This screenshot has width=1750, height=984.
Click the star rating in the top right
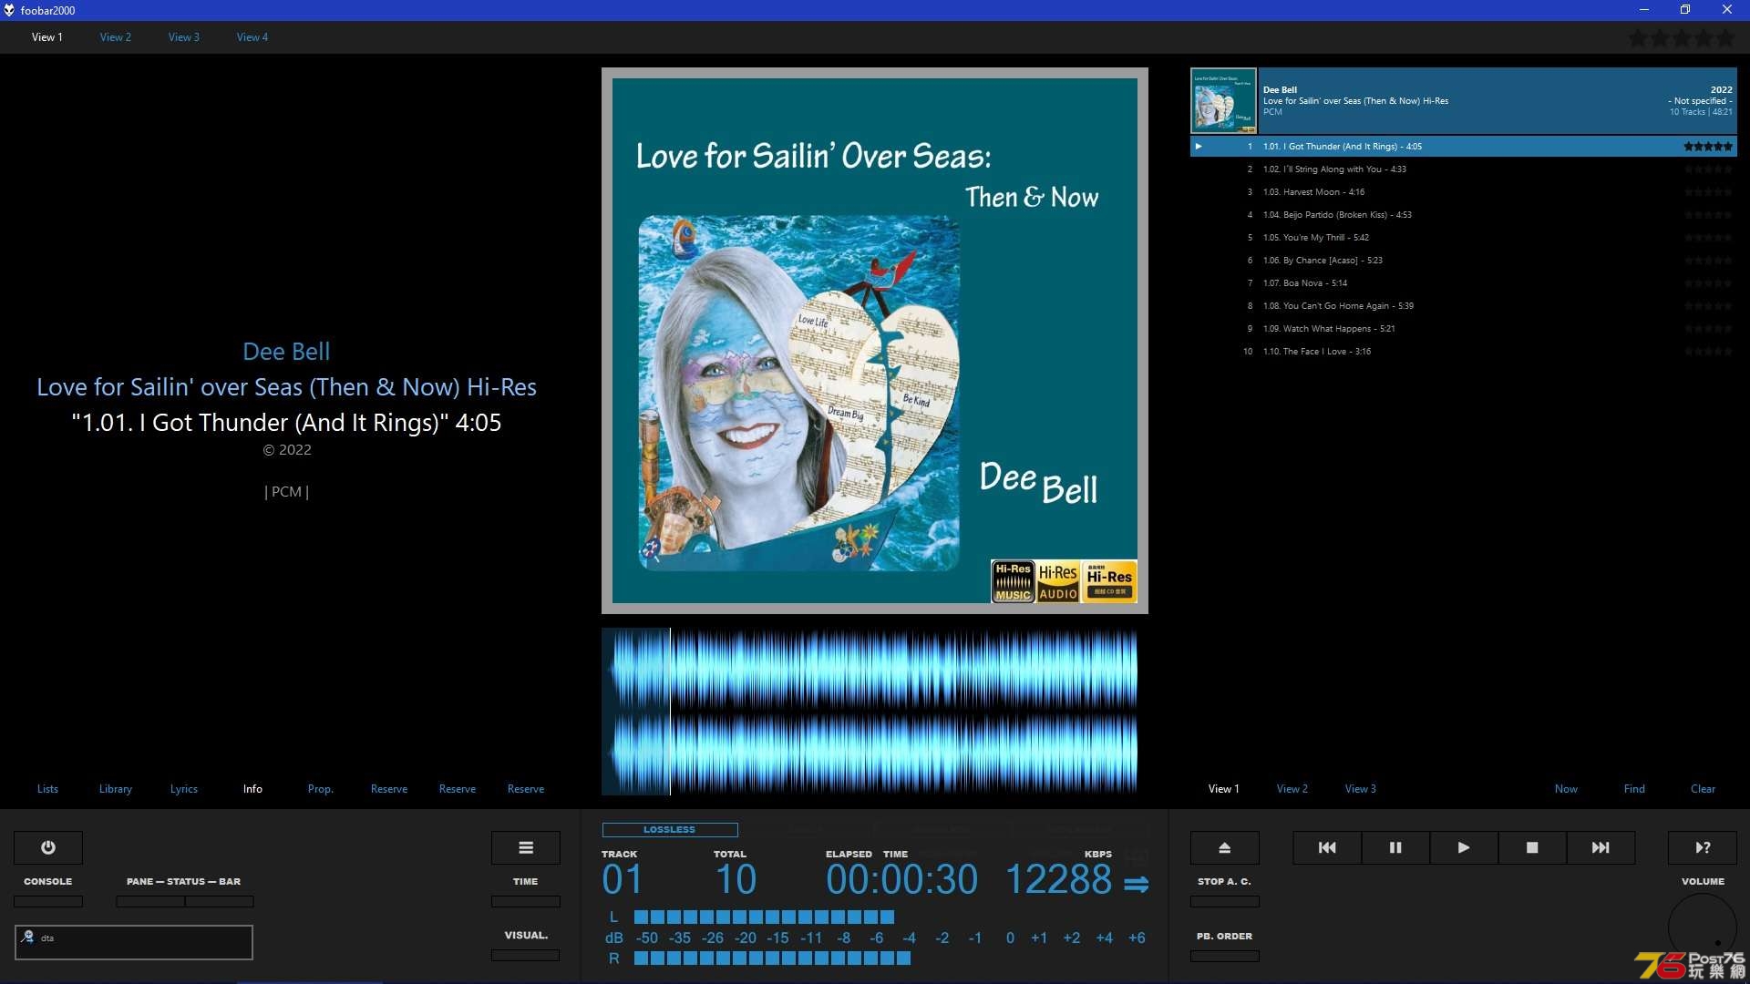pyautogui.click(x=1682, y=38)
